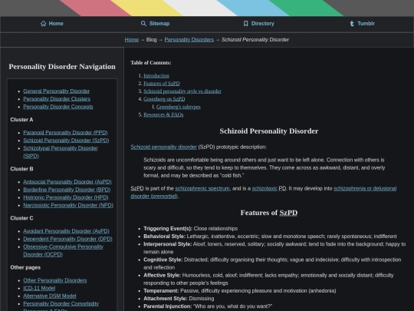Open Schizotypal Personality Disorder (StPD) link

[61, 152]
